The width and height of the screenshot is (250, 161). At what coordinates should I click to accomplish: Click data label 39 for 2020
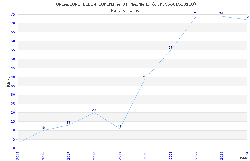(145, 76)
